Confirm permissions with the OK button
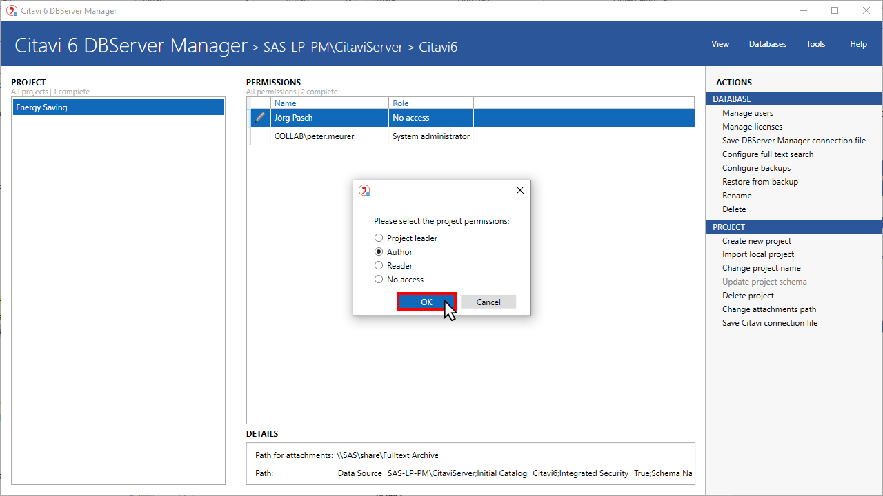 pos(426,302)
